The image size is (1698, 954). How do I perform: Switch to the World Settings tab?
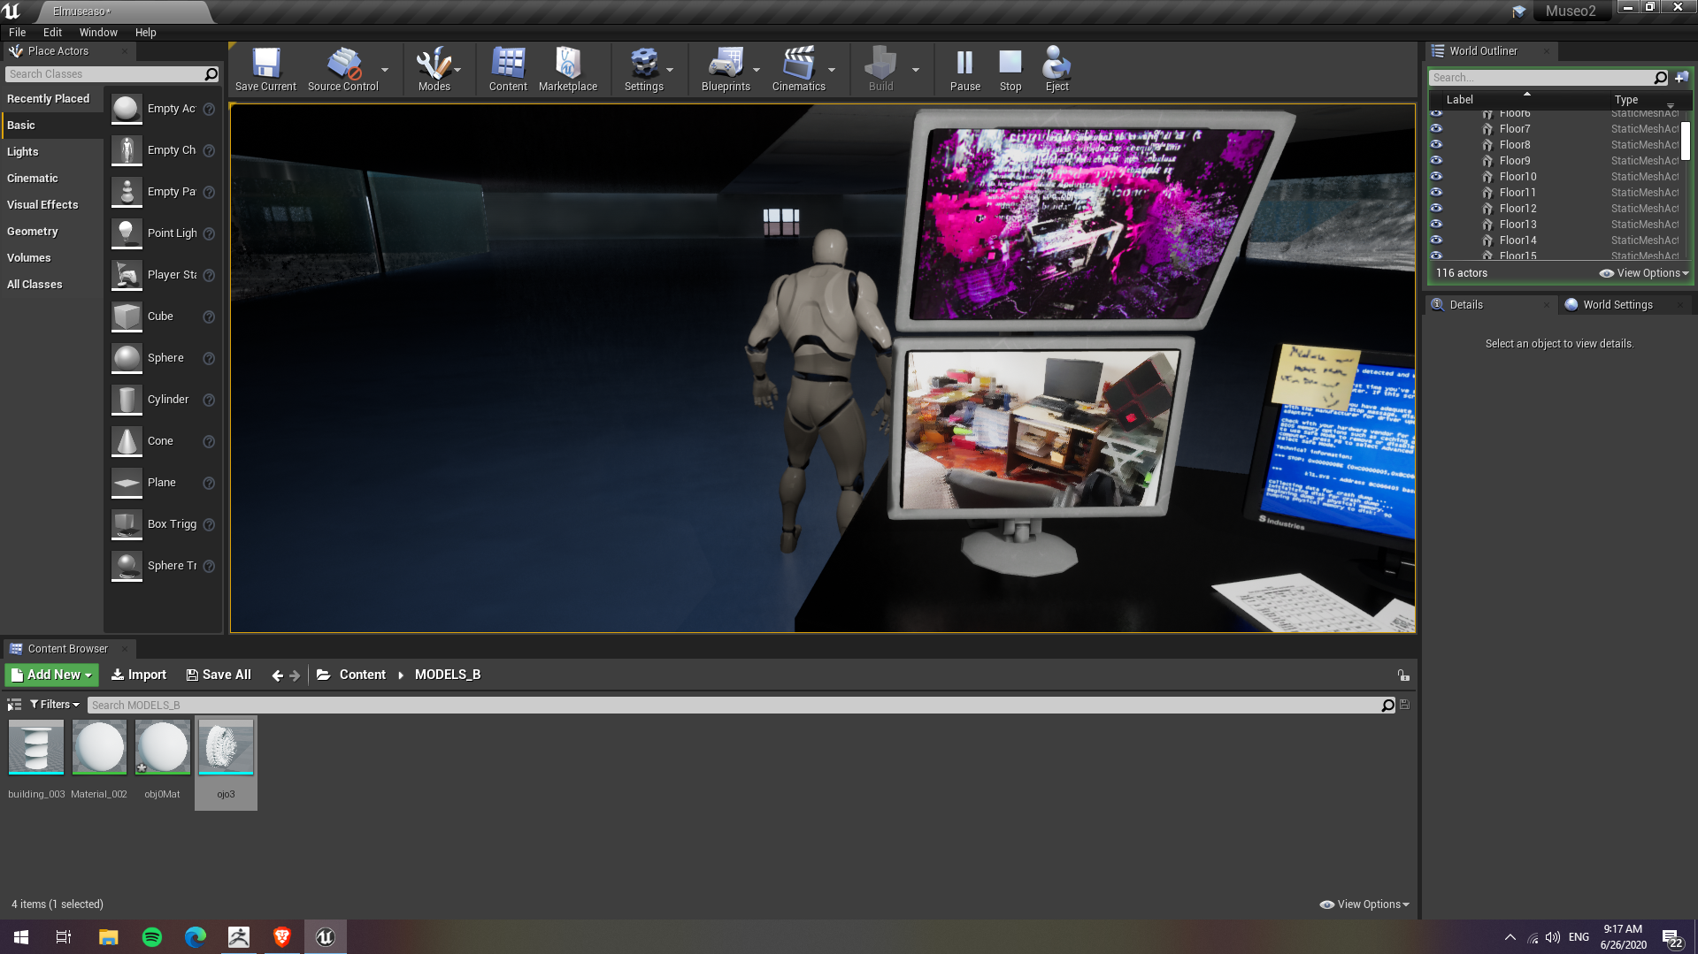tap(1617, 305)
